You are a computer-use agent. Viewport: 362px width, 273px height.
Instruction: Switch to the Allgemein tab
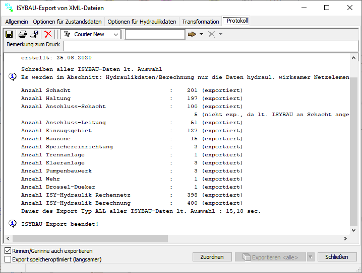pyautogui.click(x=17, y=22)
